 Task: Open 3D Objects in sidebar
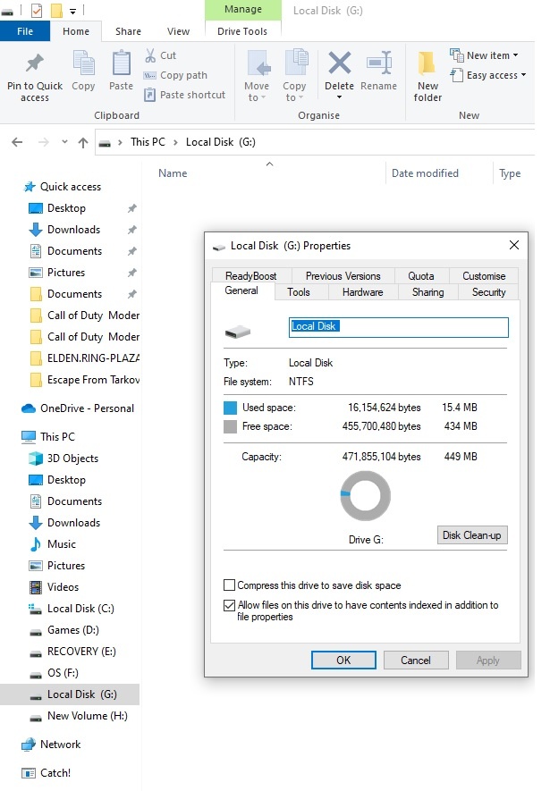[63, 458]
